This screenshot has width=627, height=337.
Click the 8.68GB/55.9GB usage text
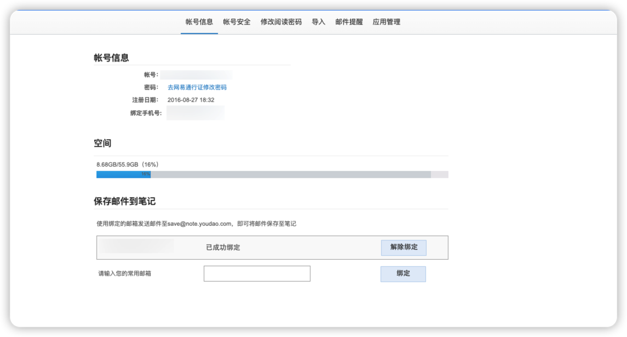pos(128,164)
